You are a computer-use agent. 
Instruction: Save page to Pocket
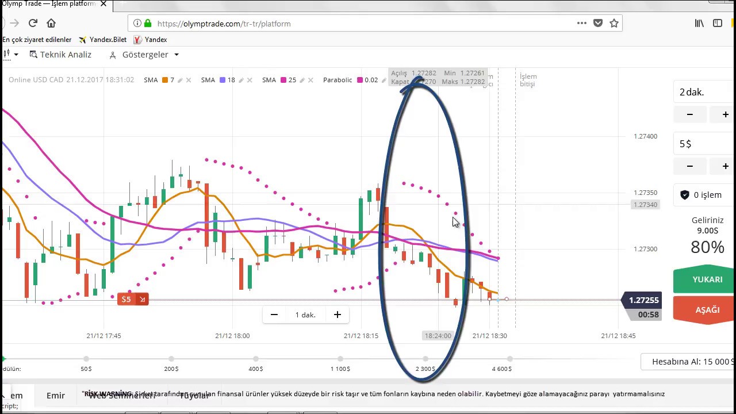point(598,23)
